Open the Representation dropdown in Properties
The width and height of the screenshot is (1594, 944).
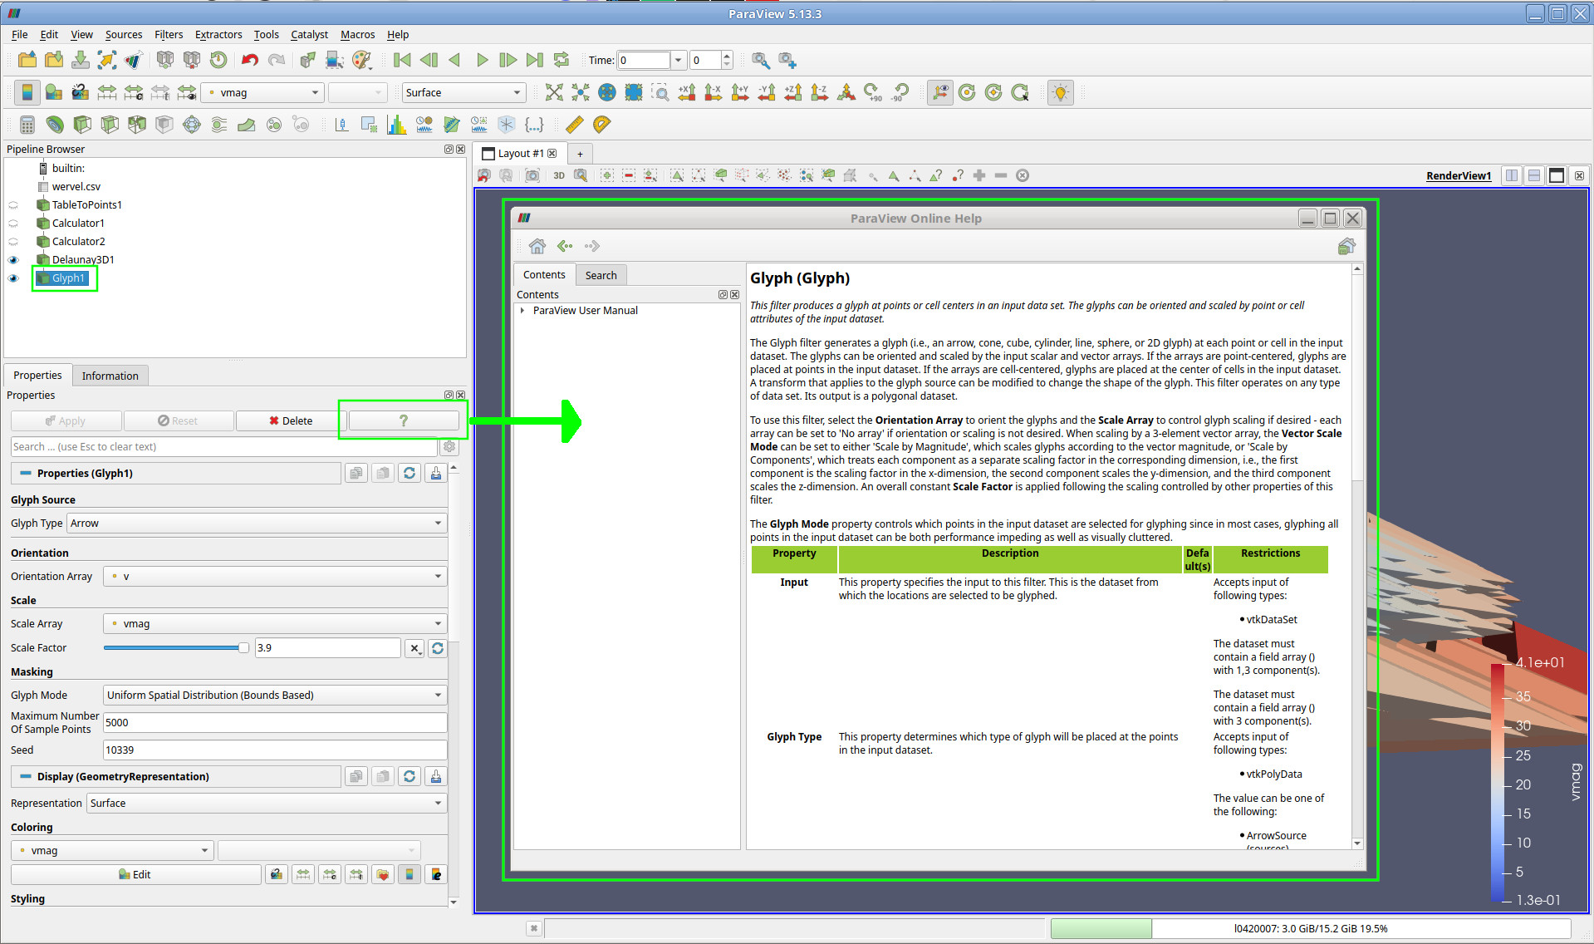[x=267, y=803]
